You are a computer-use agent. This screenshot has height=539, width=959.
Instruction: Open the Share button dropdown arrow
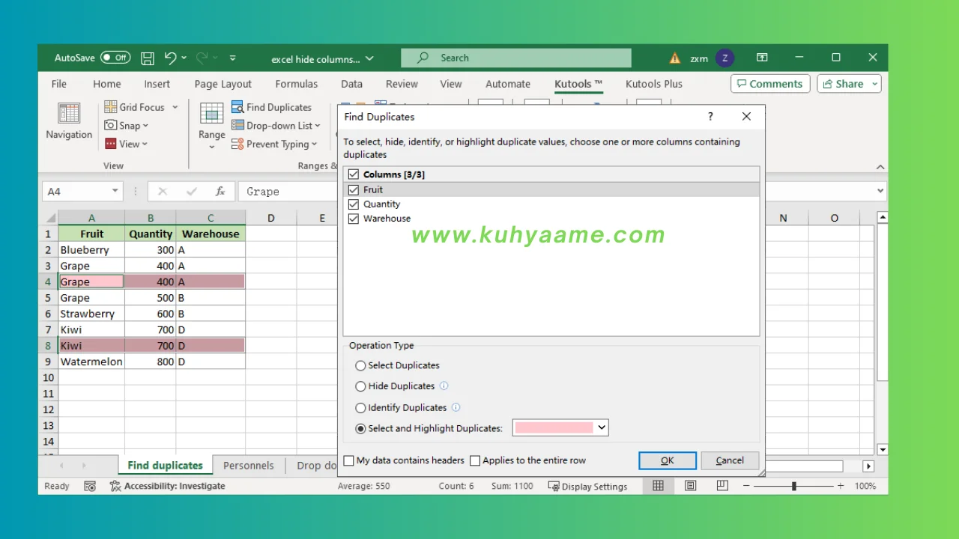click(874, 84)
